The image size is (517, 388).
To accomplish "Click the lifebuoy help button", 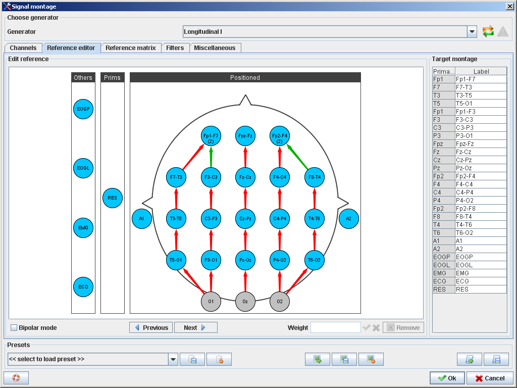I will click(x=16, y=377).
